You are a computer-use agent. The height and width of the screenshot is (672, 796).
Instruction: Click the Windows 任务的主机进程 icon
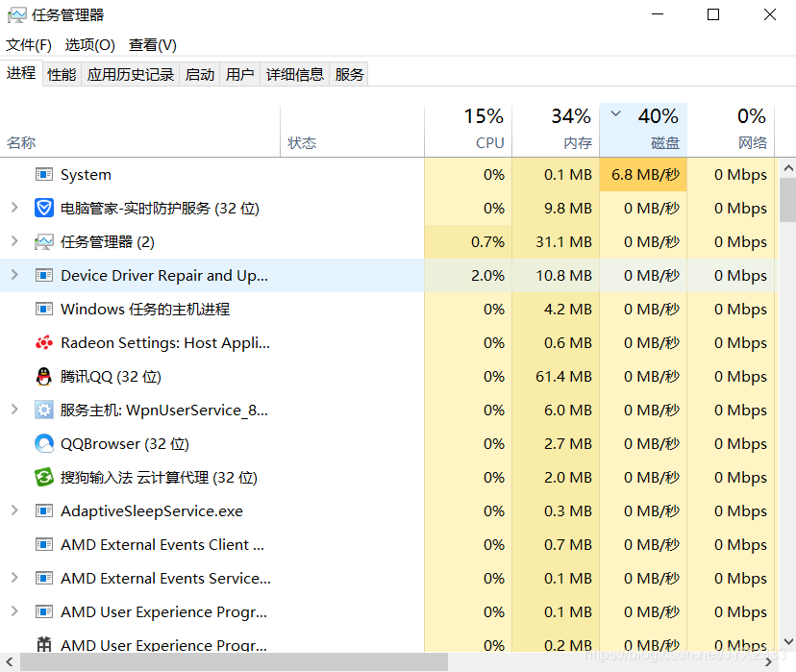pyautogui.click(x=44, y=310)
